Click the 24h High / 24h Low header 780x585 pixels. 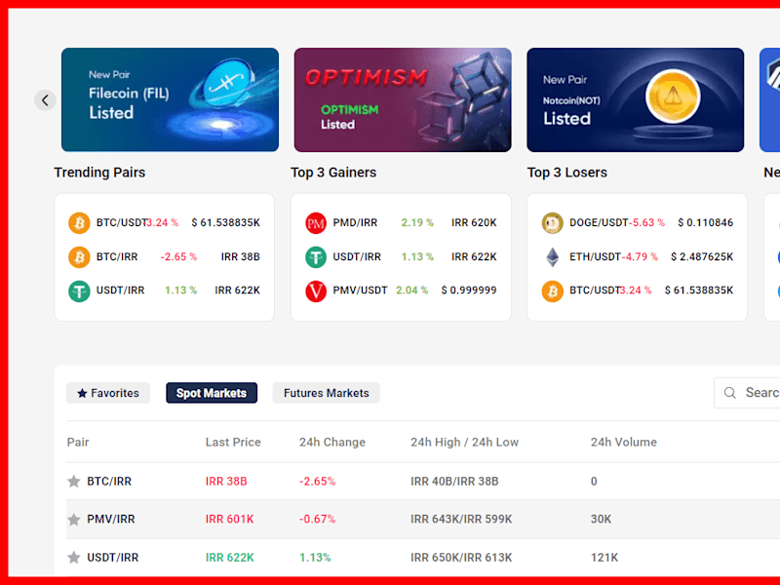(465, 442)
